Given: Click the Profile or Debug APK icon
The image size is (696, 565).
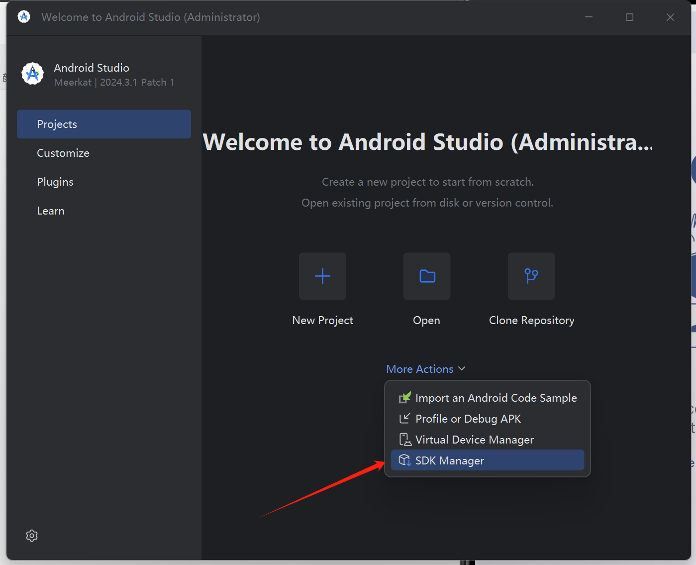Looking at the screenshot, I should 405,419.
